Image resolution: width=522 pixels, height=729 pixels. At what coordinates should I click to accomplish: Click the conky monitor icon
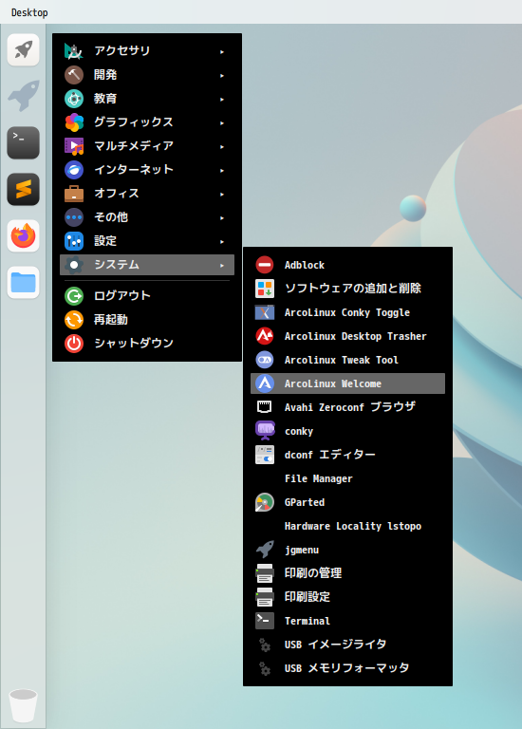[x=265, y=431]
